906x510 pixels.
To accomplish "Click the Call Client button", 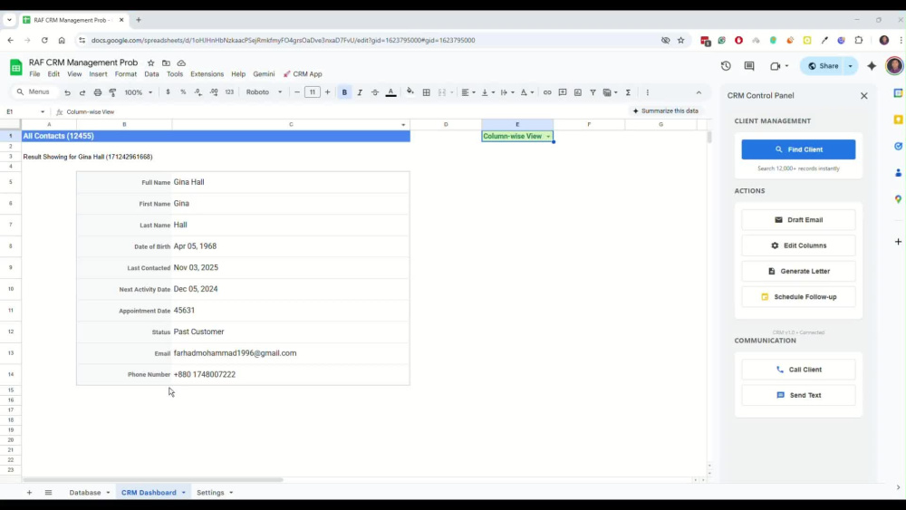I will coord(798,370).
